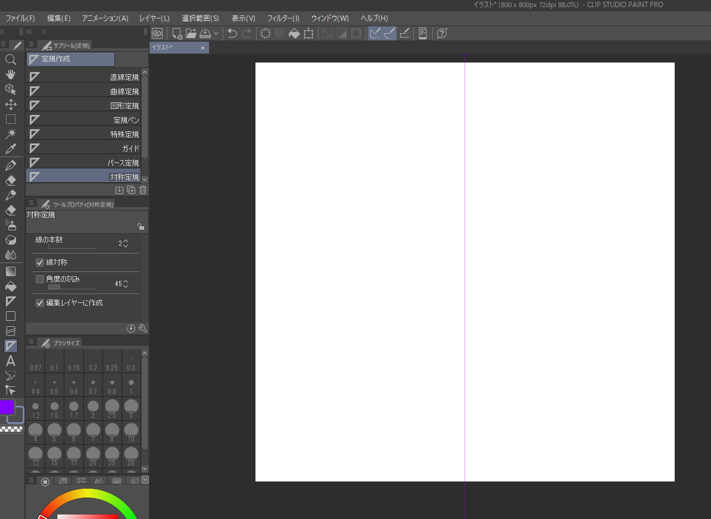Open file using folder icon
The height and width of the screenshot is (519, 711).
[191, 33]
